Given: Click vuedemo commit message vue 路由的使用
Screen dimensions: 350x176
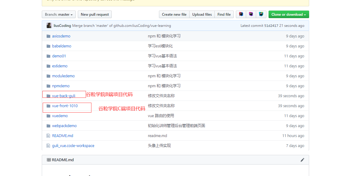Looking at the screenshot, I should pyautogui.click(x=161, y=116).
